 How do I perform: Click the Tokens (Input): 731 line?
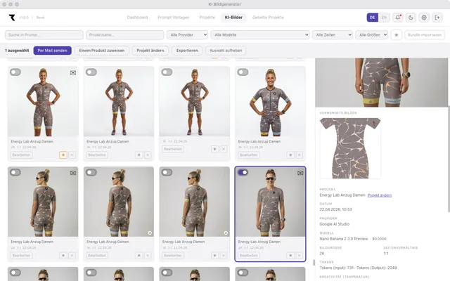(358, 268)
